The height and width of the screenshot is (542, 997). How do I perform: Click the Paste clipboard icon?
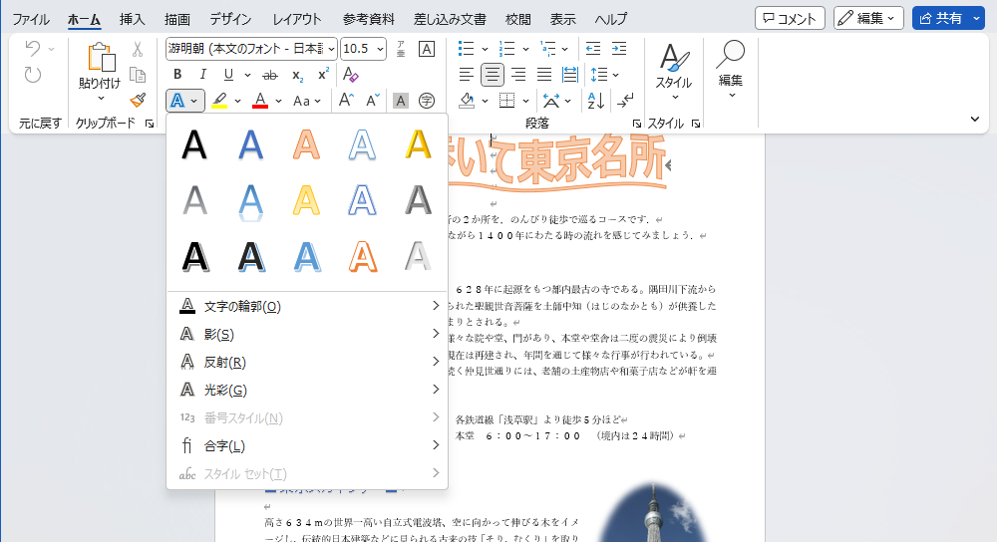click(x=101, y=58)
